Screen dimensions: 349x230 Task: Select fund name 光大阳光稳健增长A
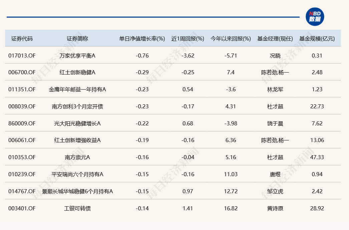pos(77,123)
